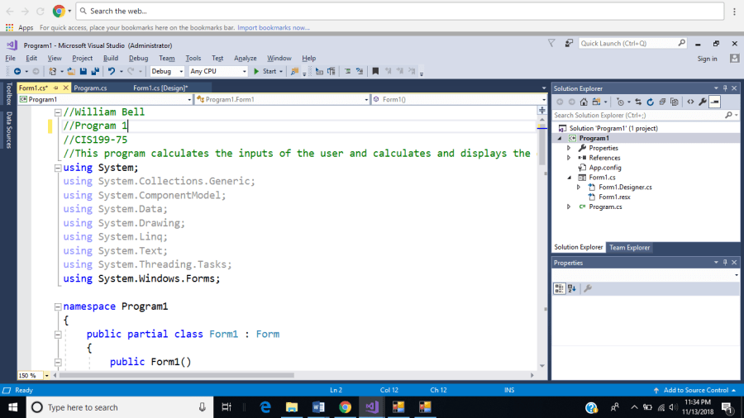
Task: Switch to the Team Explorer tab
Action: coord(629,247)
